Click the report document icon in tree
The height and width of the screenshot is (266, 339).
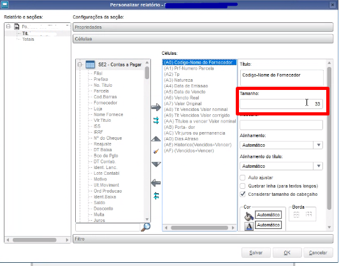click(x=17, y=27)
